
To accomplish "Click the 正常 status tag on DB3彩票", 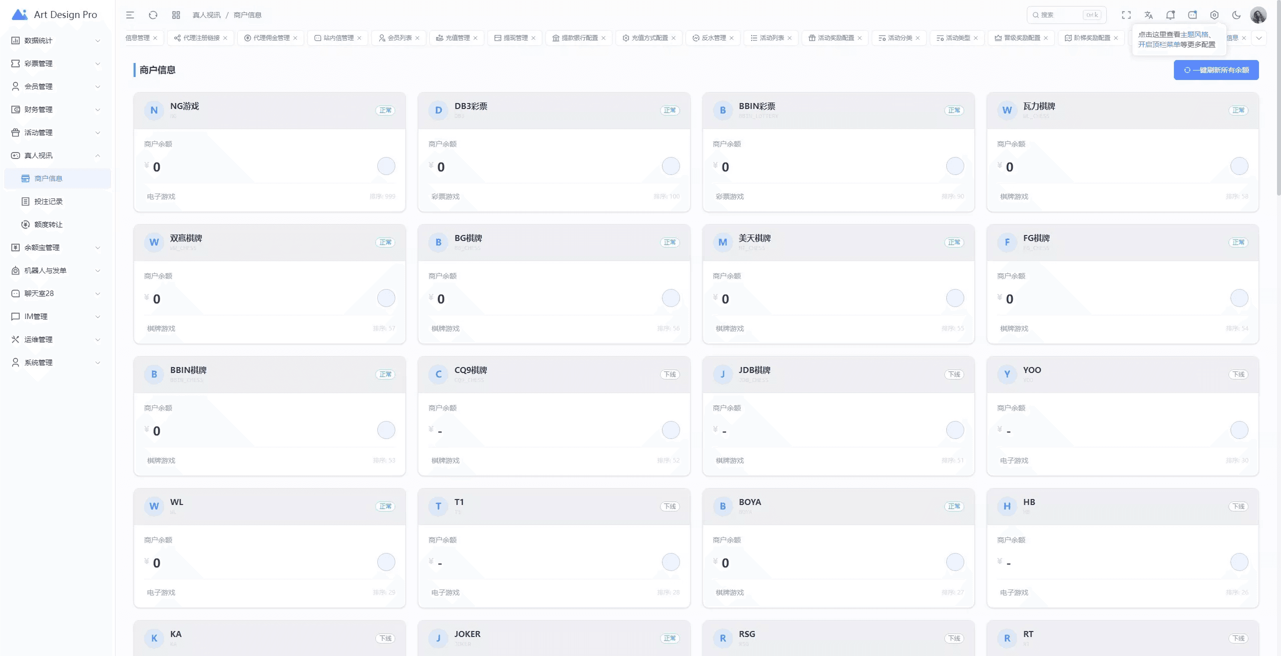I will [670, 110].
